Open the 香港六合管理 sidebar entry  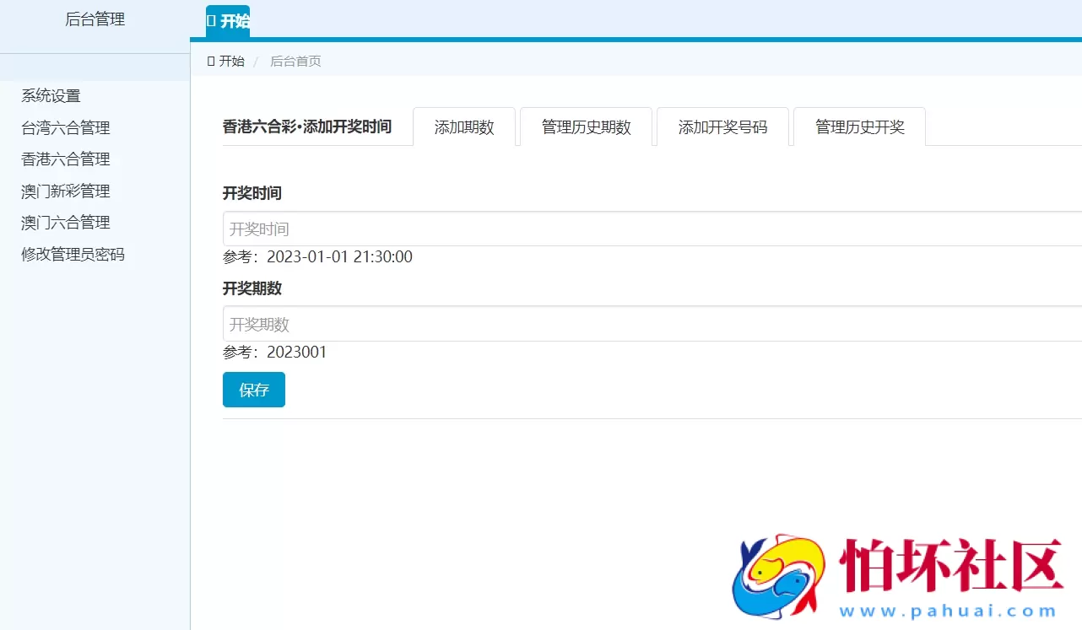pyautogui.click(x=63, y=159)
